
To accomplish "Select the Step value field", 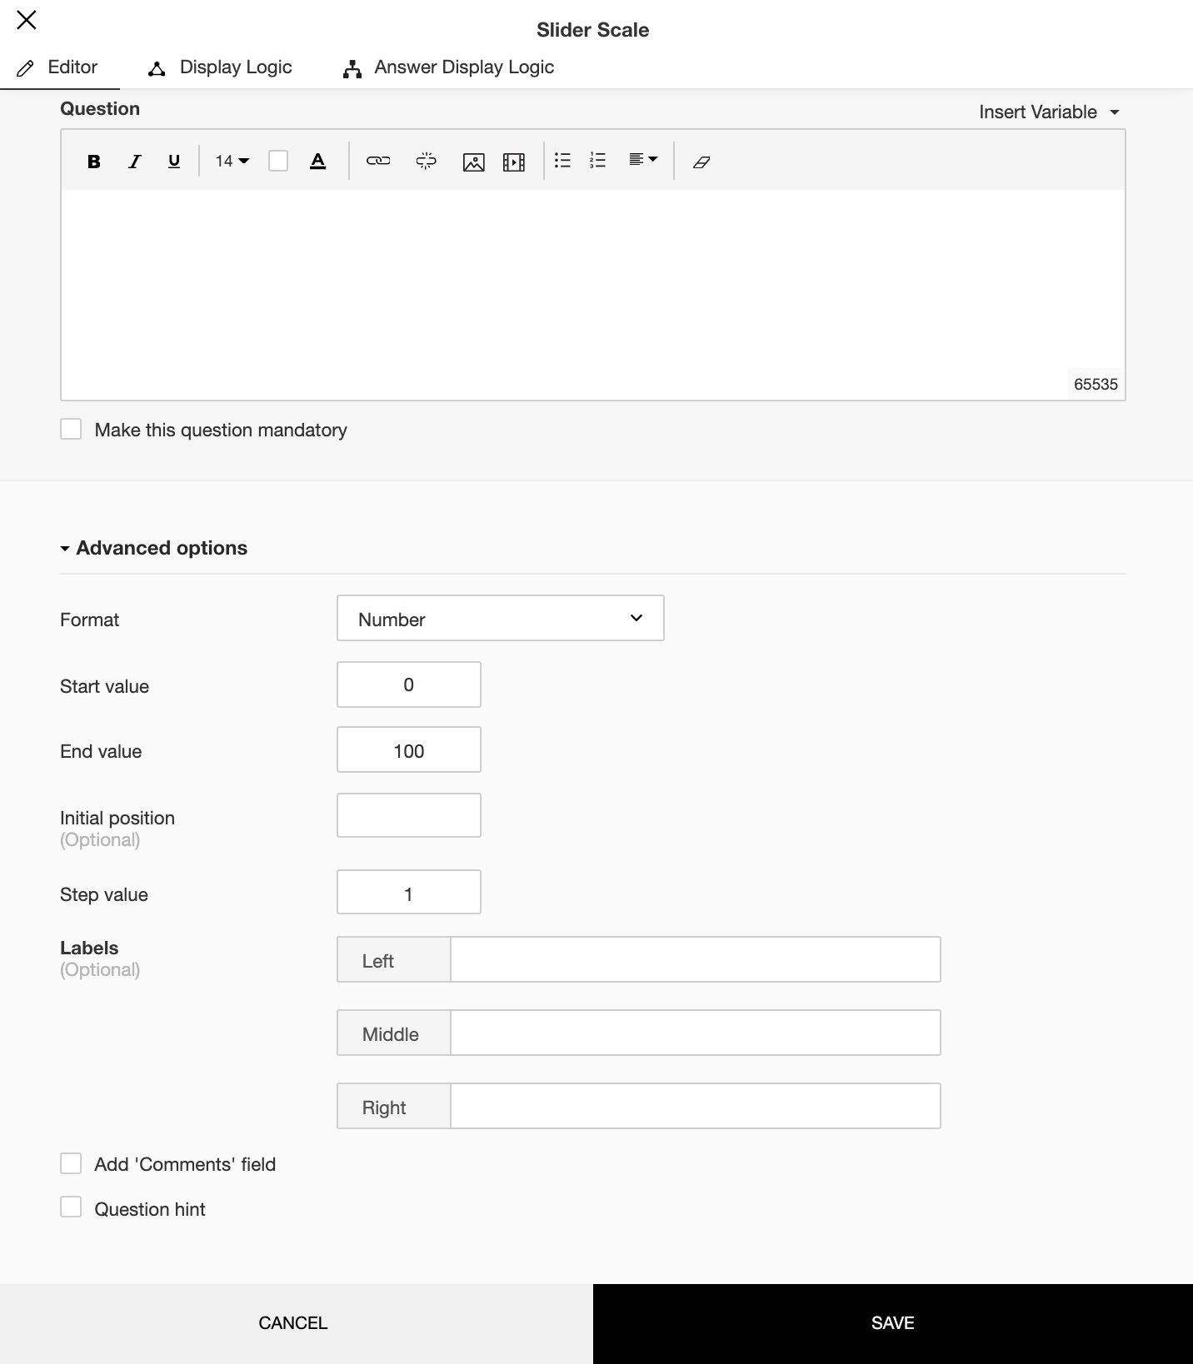I will point(409,893).
